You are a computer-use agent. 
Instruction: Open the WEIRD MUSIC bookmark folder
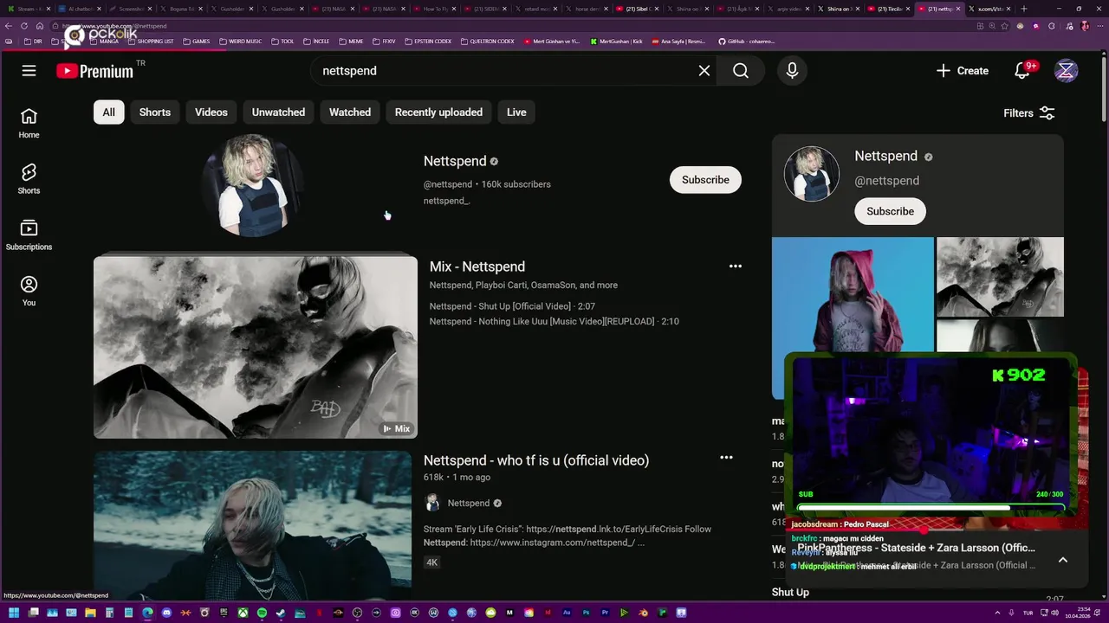pyautogui.click(x=240, y=41)
